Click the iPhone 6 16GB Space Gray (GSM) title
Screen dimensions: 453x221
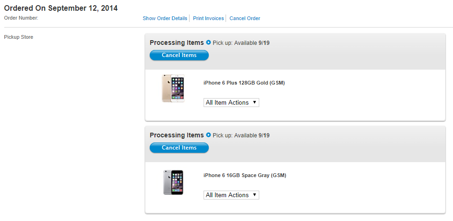pyautogui.click(x=245, y=175)
